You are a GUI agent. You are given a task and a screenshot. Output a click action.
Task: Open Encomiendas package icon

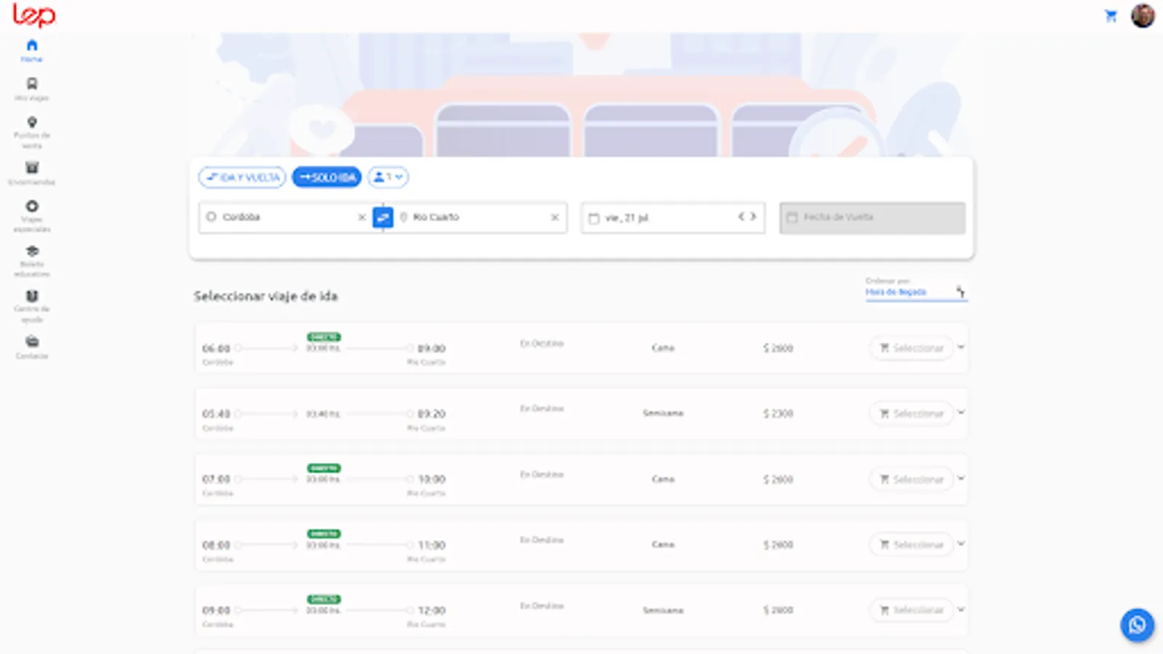pyautogui.click(x=32, y=167)
